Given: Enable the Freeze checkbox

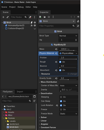Looking at the screenshot, I should coord(61,109).
